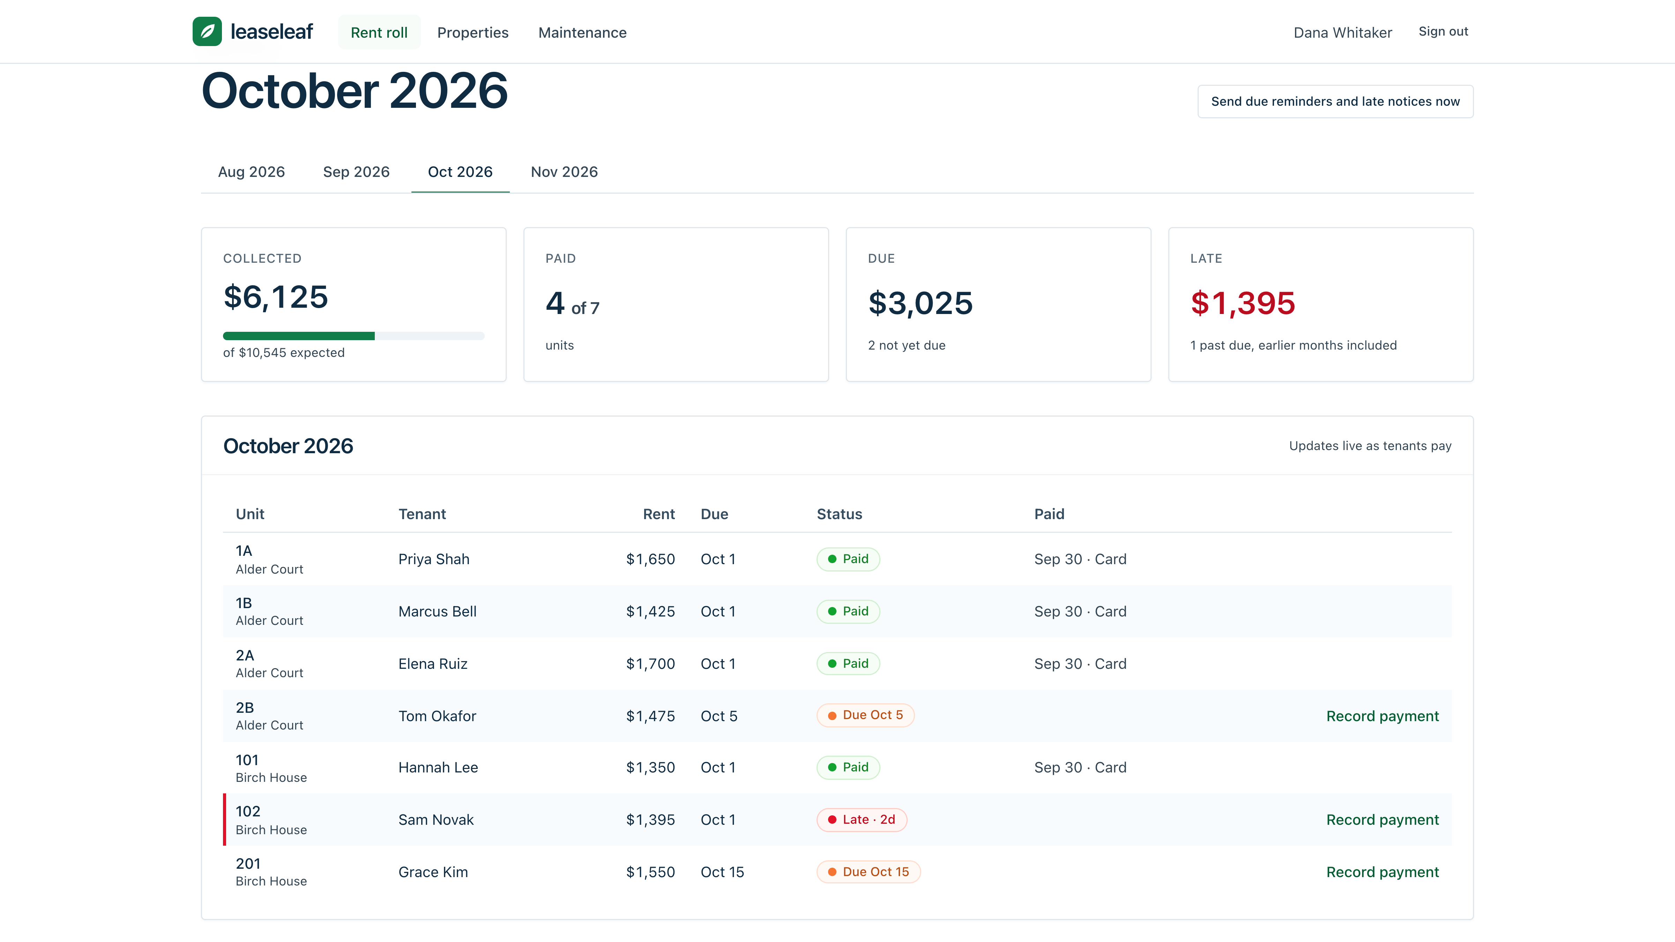Click Sep 30 · Card in Hannah Lee's row

[1080, 767]
